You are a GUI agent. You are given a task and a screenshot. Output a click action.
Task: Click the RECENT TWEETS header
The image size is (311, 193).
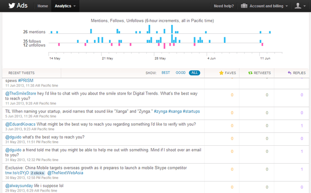pos(21,73)
